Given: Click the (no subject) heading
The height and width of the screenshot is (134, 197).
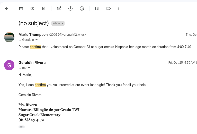Looking at the screenshot, I should [x=34, y=23].
